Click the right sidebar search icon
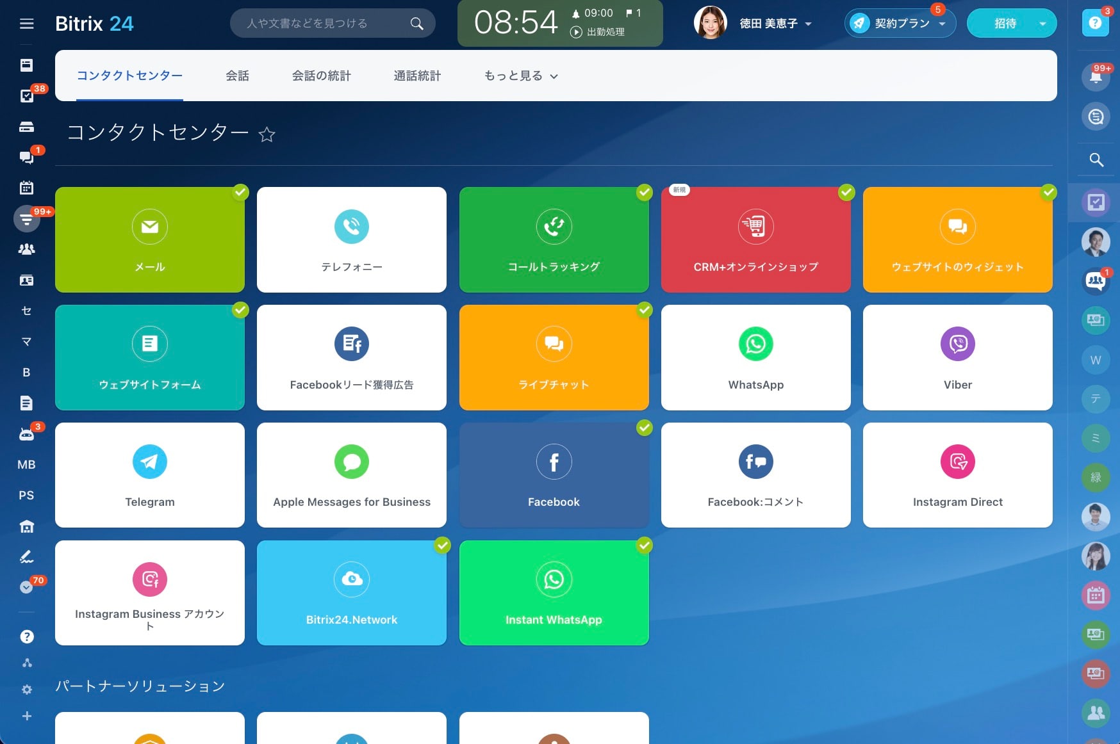This screenshot has height=744, width=1120. tap(1096, 159)
